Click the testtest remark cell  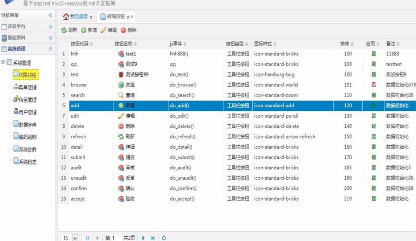pyautogui.click(x=400, y=64)
